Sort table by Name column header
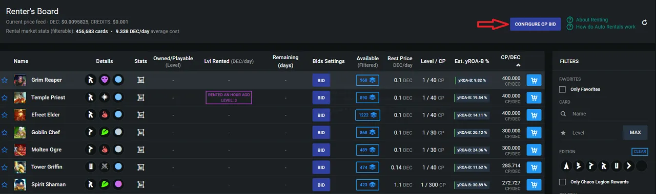 tap(21, 61)
